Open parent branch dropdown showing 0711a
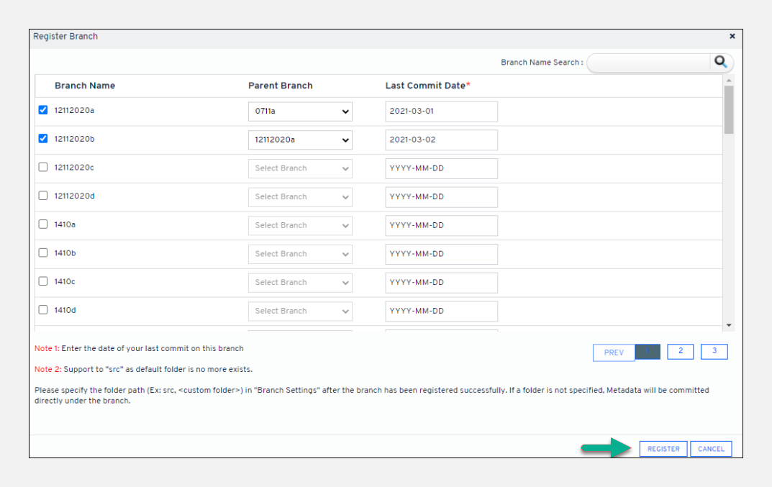 tap(300, 111)
